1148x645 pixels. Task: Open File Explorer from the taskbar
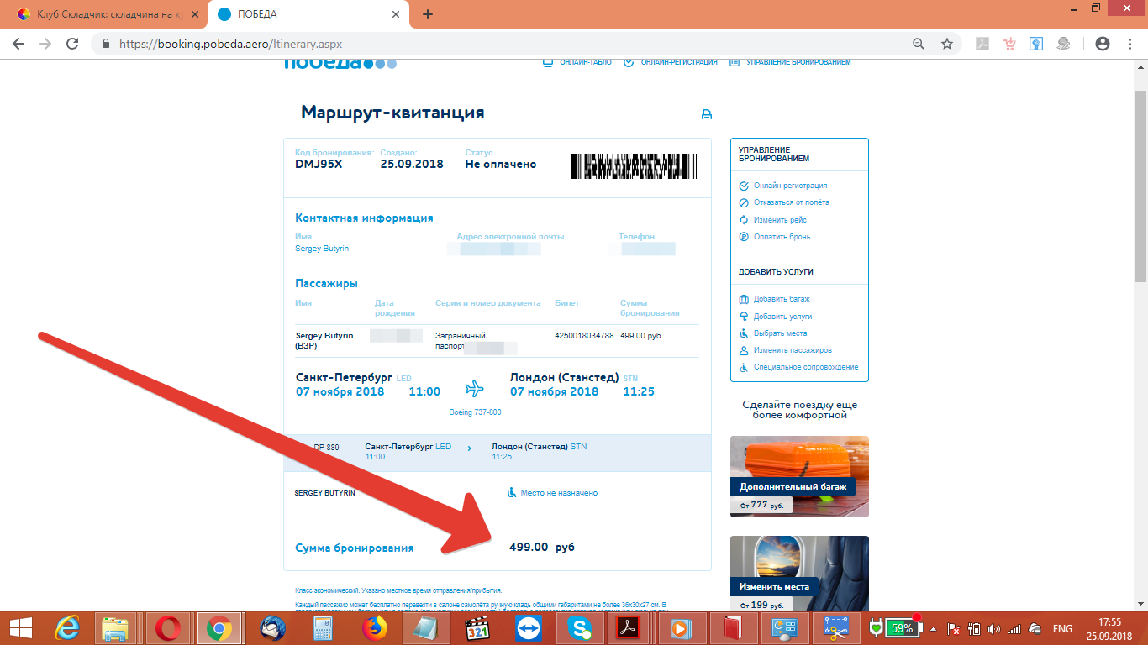[x=115, y=628]
